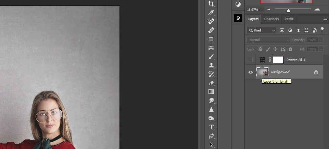Toggle layer filtering on or off
The height and width of the screenshot is (149, 329).
(x=322, y=30)
